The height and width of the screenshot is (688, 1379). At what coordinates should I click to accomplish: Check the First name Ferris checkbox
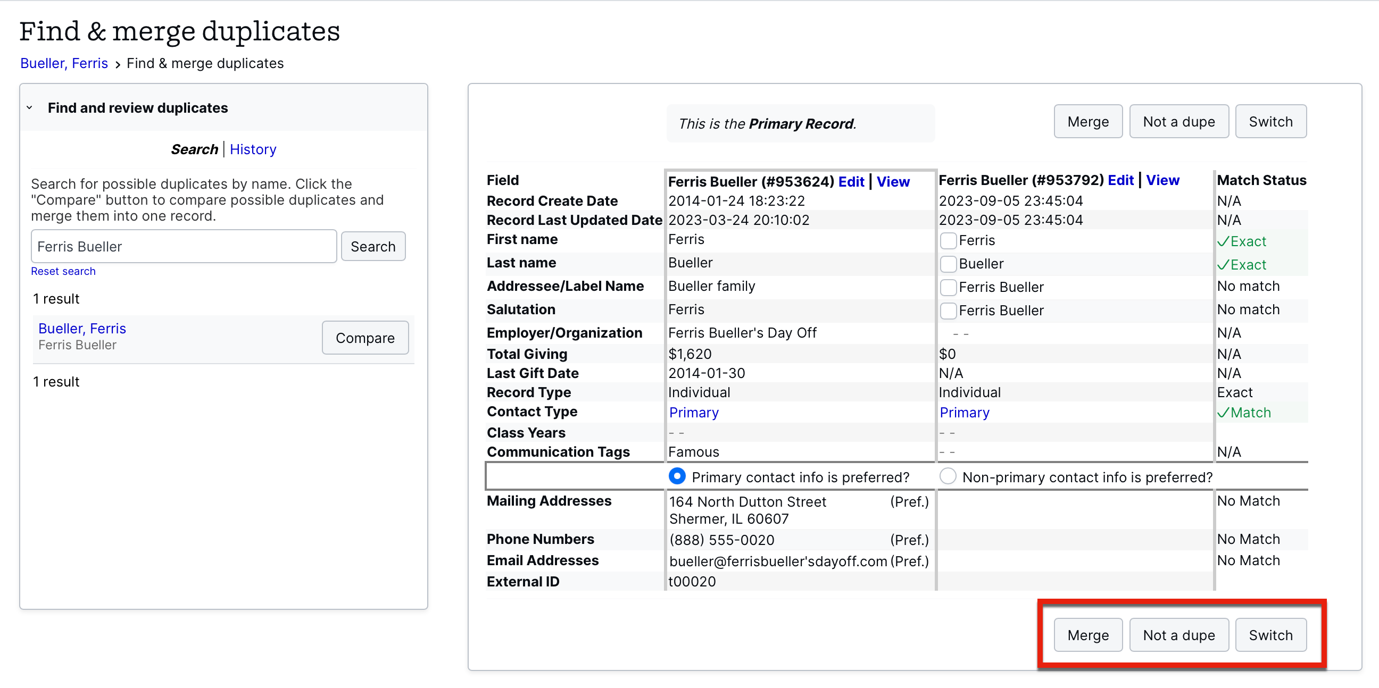click(x=948, y=241)
